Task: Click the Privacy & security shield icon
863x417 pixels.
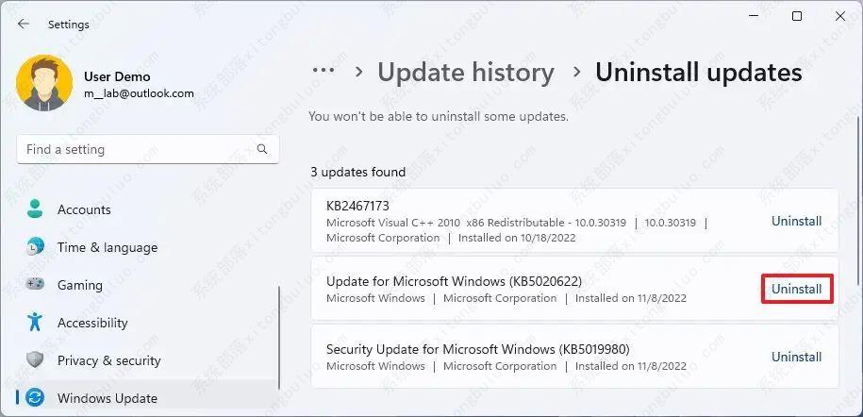Action: 35,360
